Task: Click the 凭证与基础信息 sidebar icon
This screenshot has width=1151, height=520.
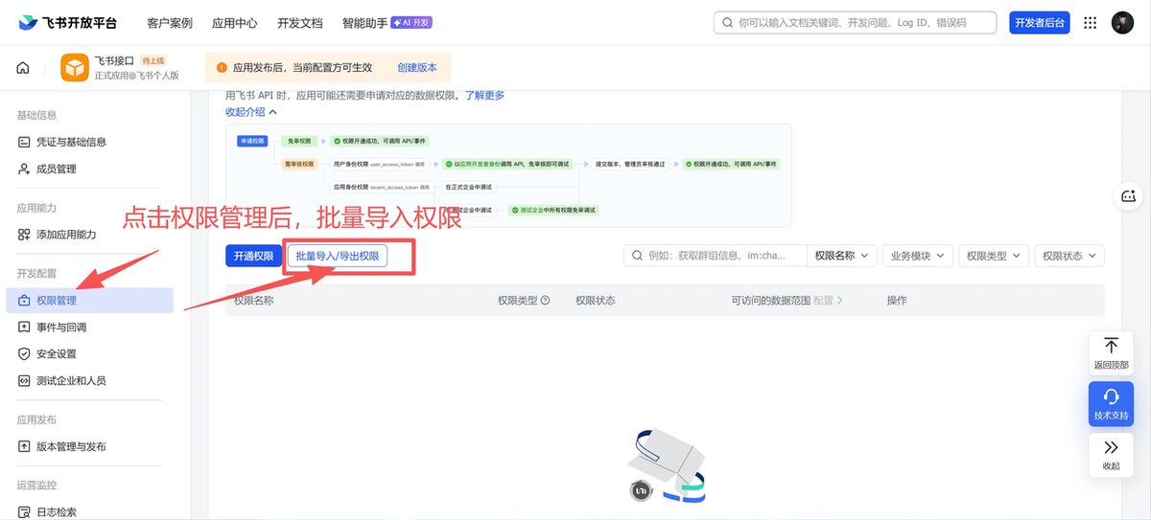Action: click(x=25, y=142)
